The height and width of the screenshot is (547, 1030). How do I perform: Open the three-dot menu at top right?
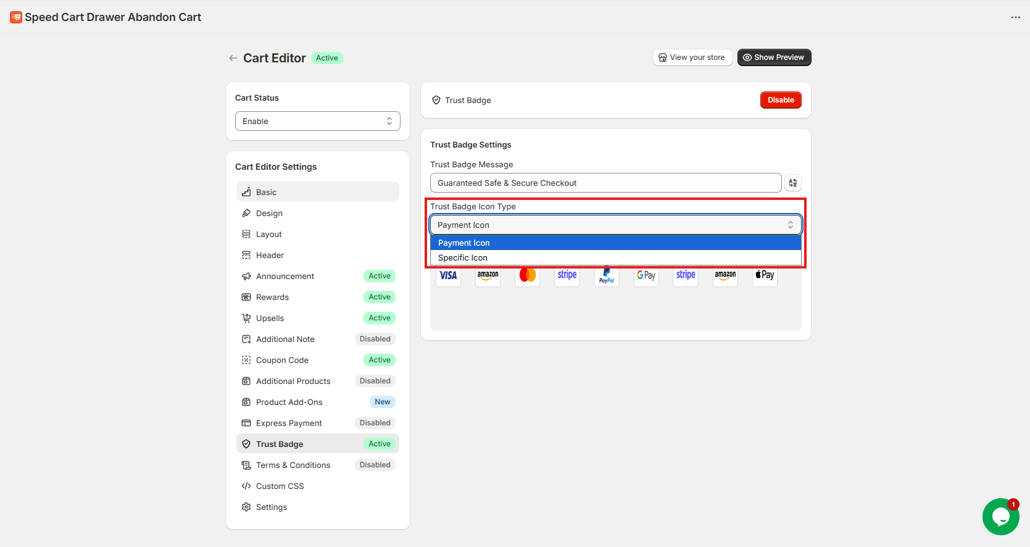coord(1015,17)
